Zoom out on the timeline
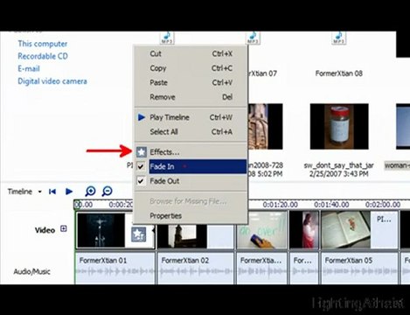This screenshot has width=410, height=315. pos(108,192)
